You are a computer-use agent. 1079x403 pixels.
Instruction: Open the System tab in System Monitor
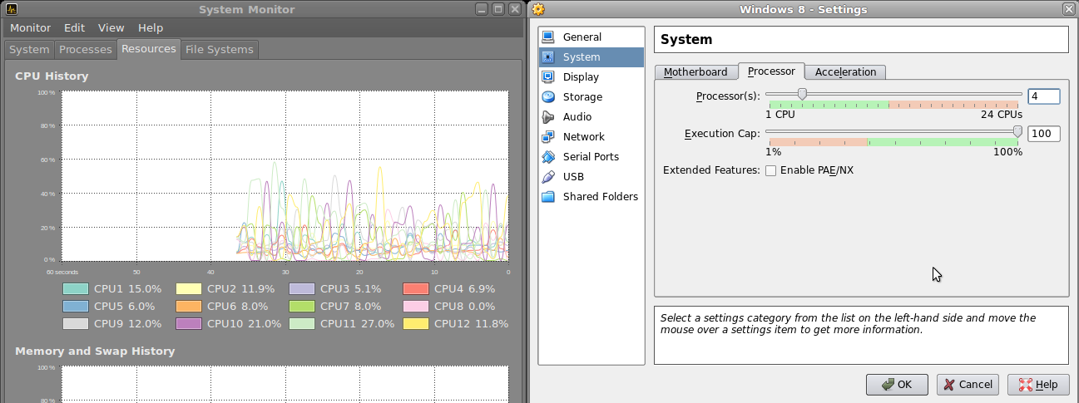click(29, 50)
